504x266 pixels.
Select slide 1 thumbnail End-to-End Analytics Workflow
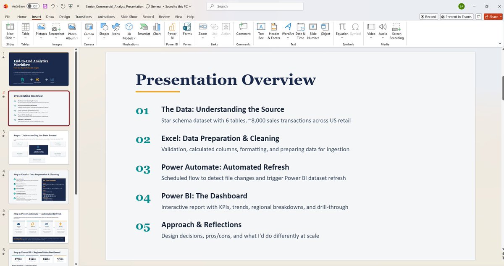coord(39,69)
